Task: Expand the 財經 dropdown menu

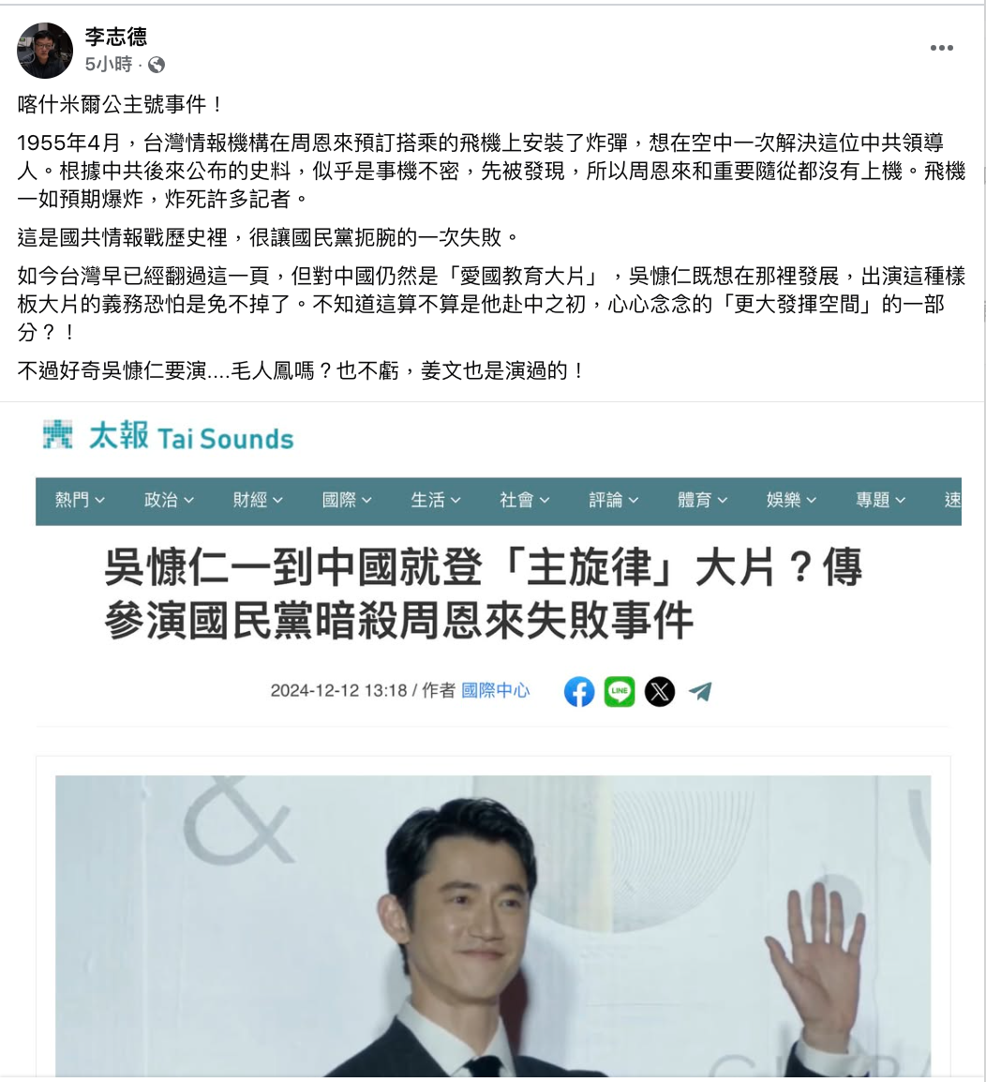Action: click(x=258, y=500)
